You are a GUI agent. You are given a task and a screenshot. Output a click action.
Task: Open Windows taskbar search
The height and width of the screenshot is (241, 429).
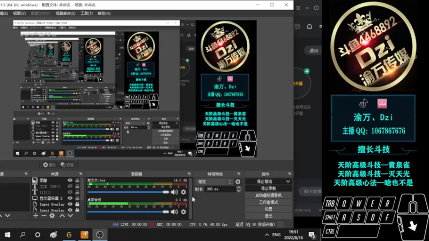point(23,235)
